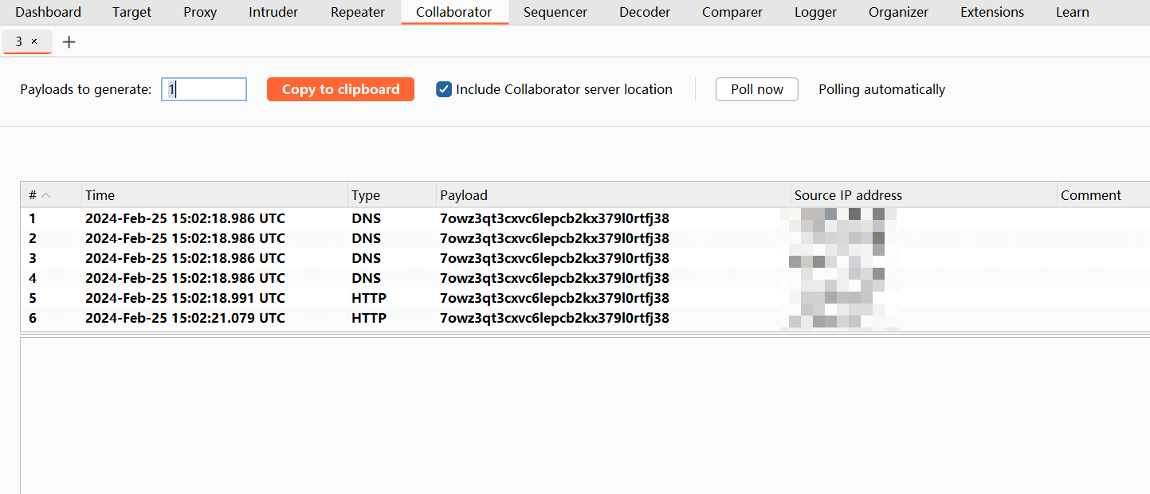The image size is (1150, 494).
Task: Click the Payload column header
Action: tap(464, 195)
